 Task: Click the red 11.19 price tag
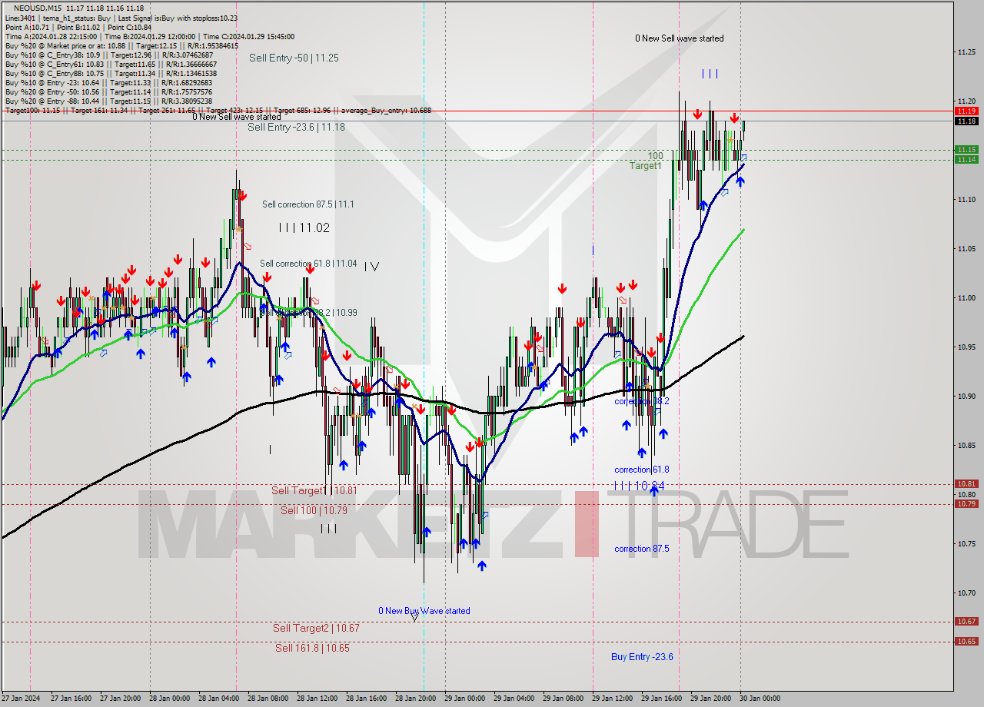pos(966,111)
